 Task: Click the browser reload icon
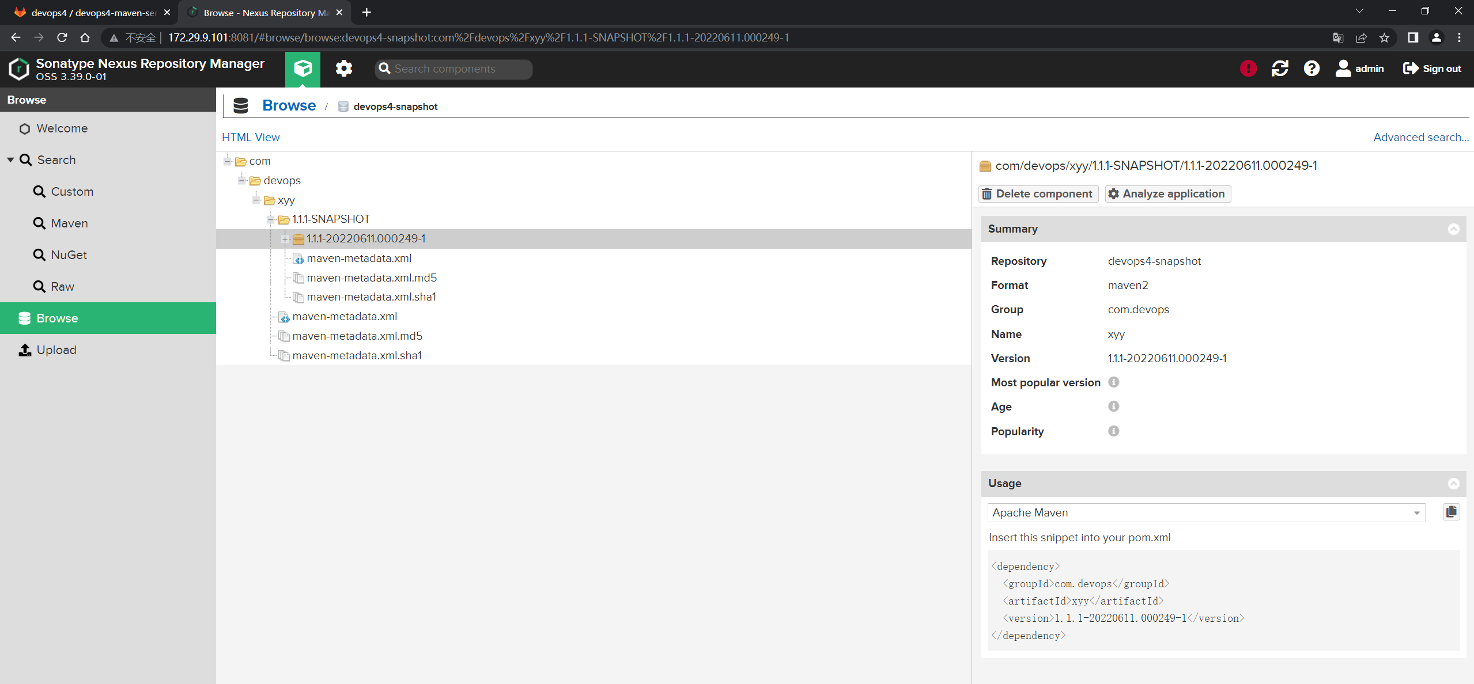(x=62, y=37)
